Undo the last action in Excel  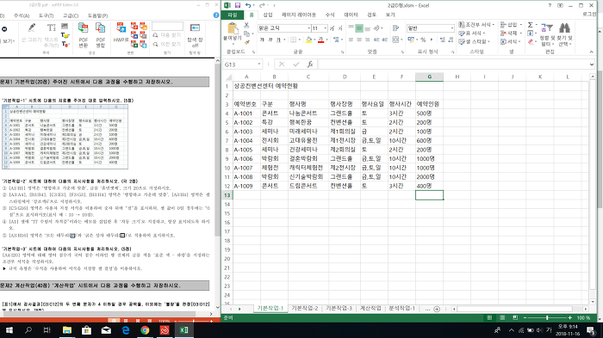tap(248, 5)
